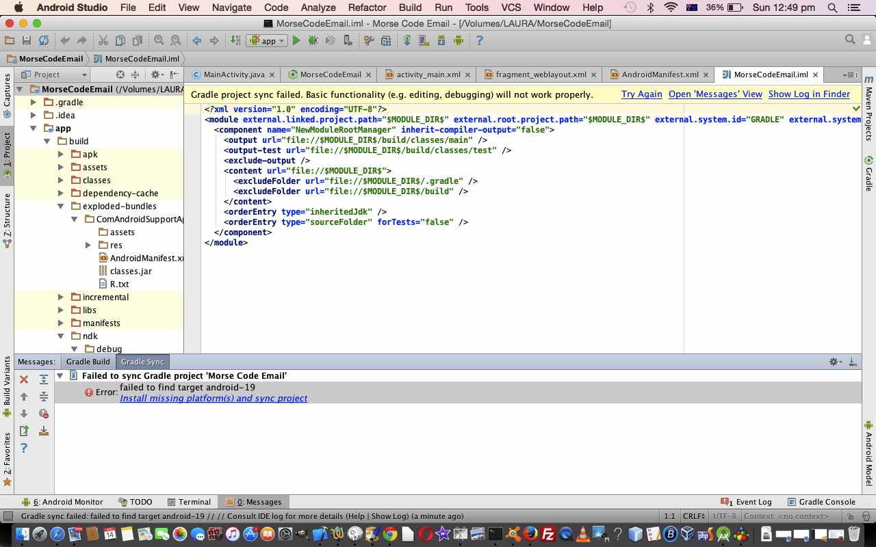This screenshot has height=547, width=876.
Task: Click Install missing platform(s) and sync project
Action: [x=214, y=399]
